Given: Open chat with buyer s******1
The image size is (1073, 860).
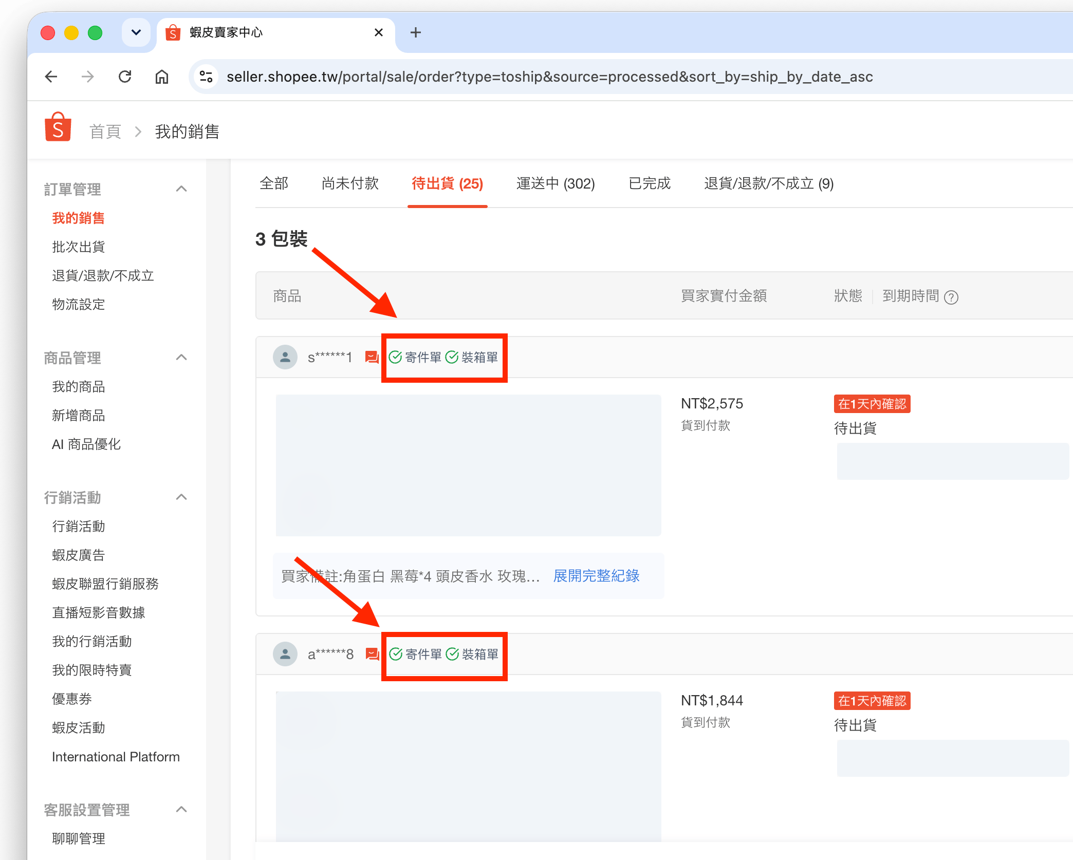Looking at the screenshot, I should click(x=372, y=357).
